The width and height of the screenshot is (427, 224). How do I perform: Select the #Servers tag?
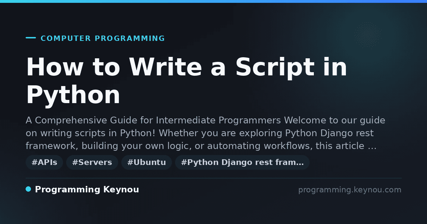click(x=92, y=162)
